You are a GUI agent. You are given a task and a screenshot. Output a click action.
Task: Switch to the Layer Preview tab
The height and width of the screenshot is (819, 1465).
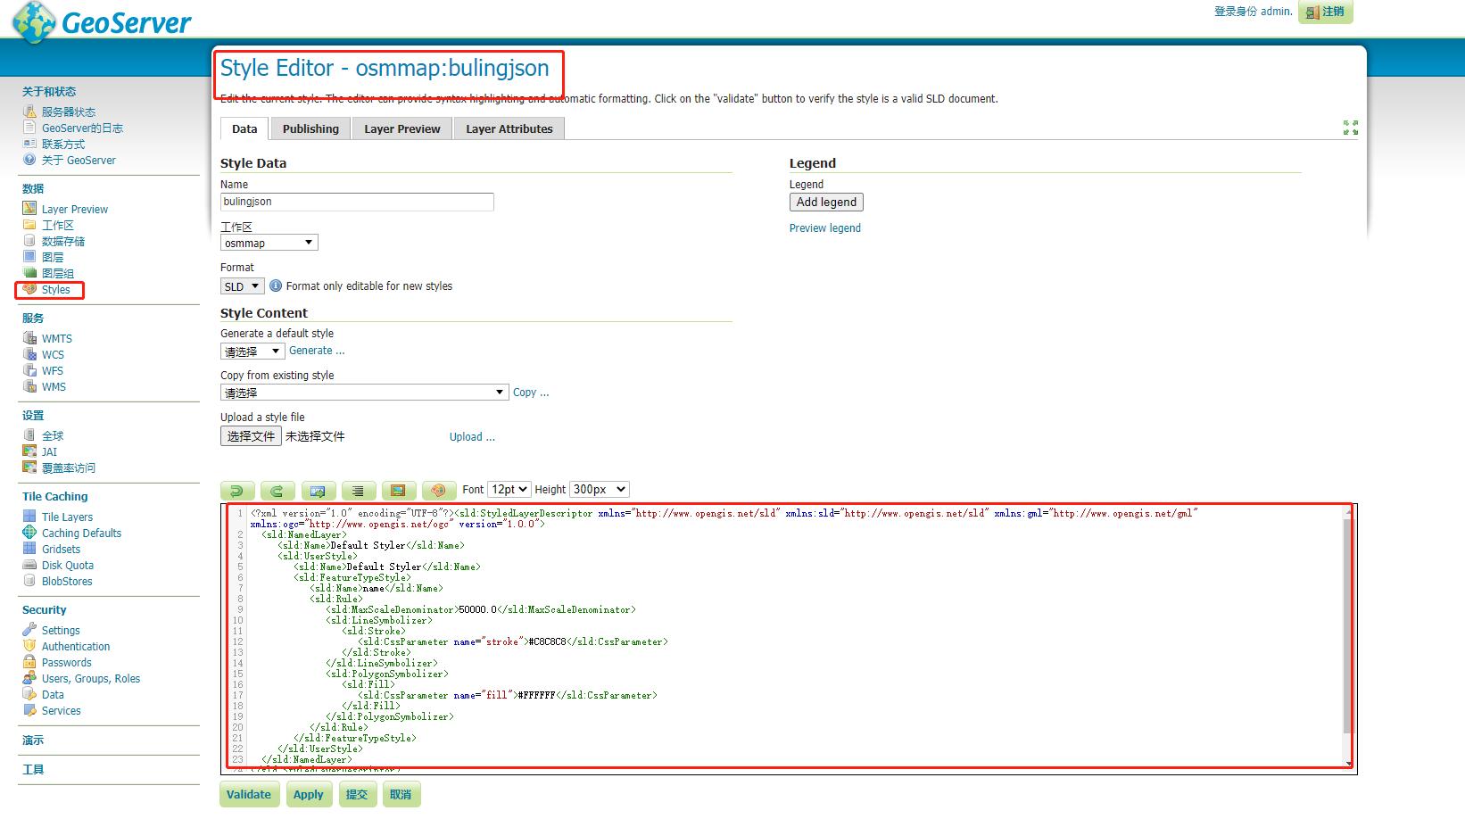[x=402, y=128]
